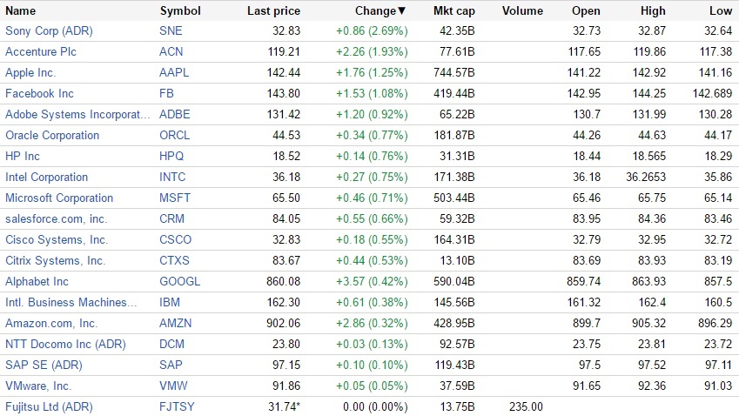Select the Oracle Corporation link

[52, 135]
